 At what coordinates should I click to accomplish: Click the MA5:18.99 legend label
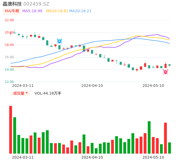tap(32, 11)
